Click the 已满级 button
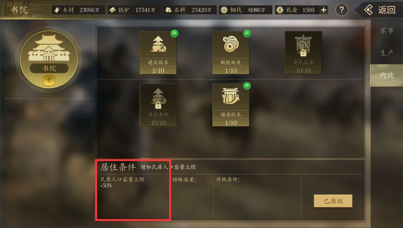The width and height of the screenshot is (403, 228). click(333, 201)
